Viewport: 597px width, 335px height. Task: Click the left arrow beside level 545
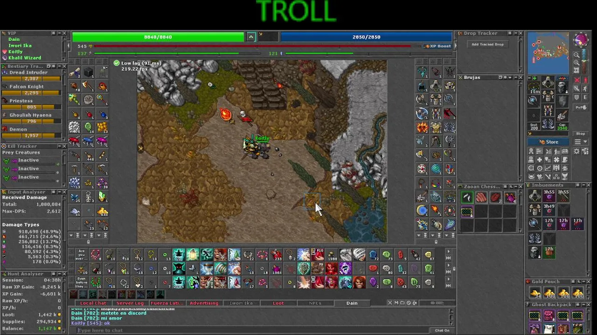(x=69, y=46)
